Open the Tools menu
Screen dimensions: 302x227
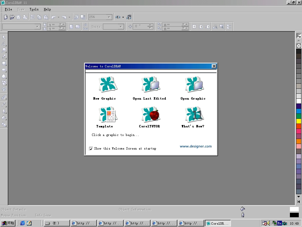click(34, 9)
